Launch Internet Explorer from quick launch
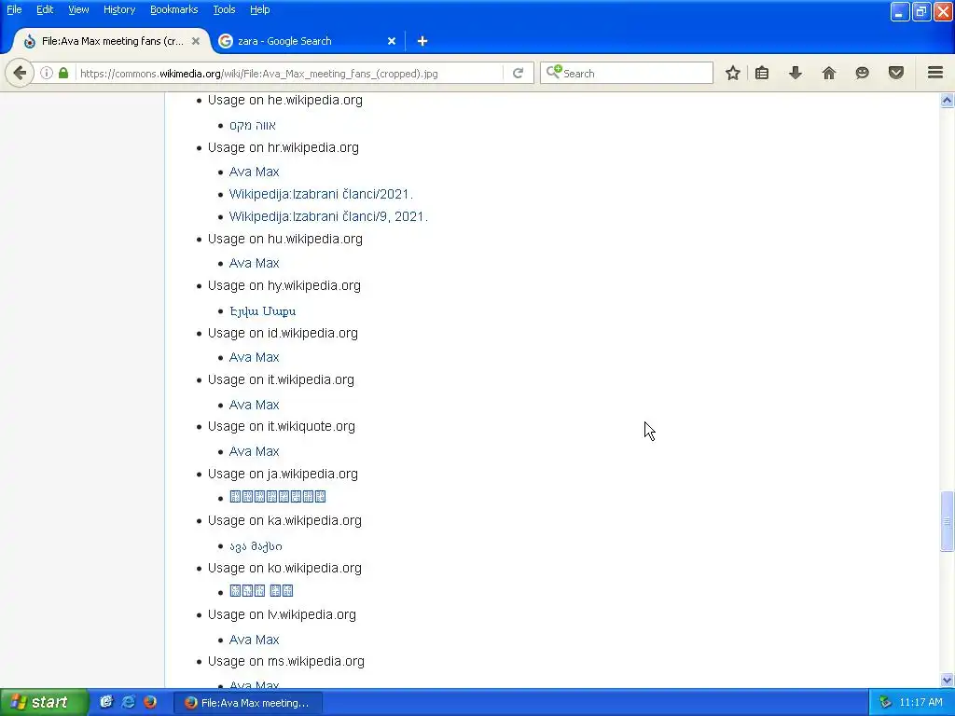 point(129,702)
